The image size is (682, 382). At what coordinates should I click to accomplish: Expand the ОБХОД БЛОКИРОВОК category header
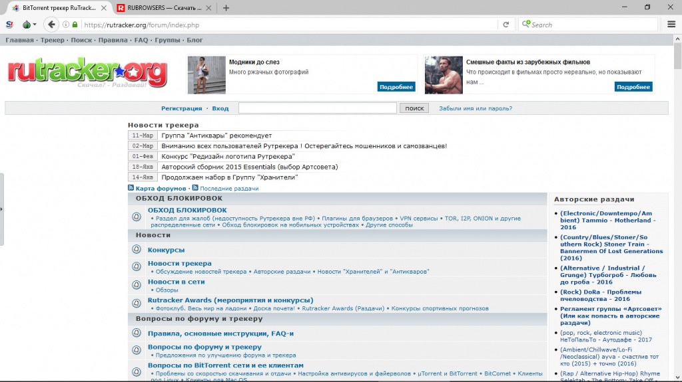click(179, 198)
